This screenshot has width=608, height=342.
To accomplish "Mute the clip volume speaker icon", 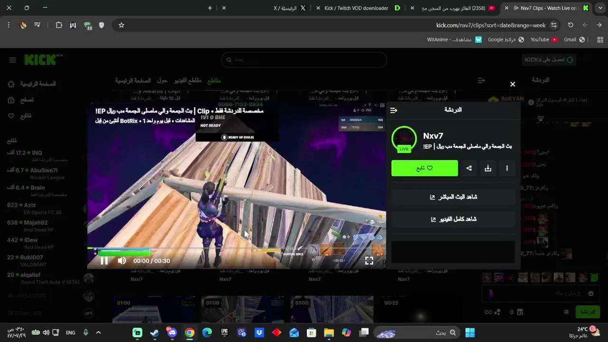I will (x=122, y=260).
